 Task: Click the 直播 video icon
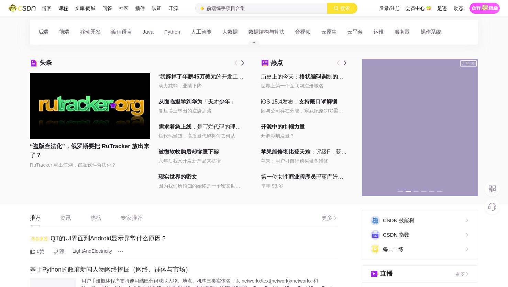374,274
